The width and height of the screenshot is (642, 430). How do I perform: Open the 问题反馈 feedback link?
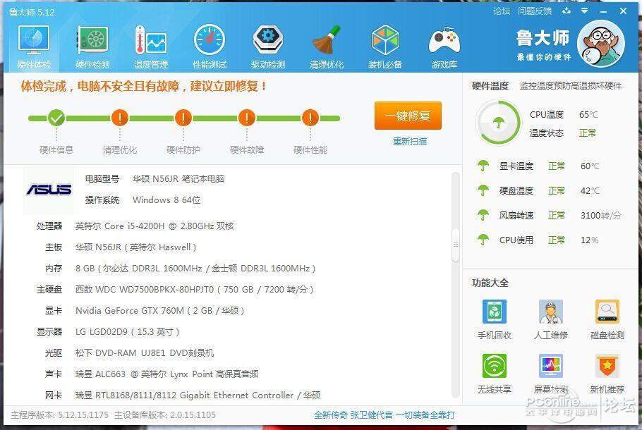[x=535, y=11]
